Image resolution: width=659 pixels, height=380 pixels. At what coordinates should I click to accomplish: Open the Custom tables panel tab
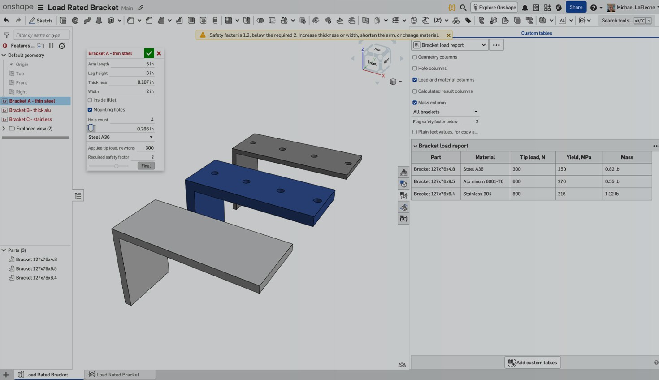pyautogui.click(x=536, y=33)
